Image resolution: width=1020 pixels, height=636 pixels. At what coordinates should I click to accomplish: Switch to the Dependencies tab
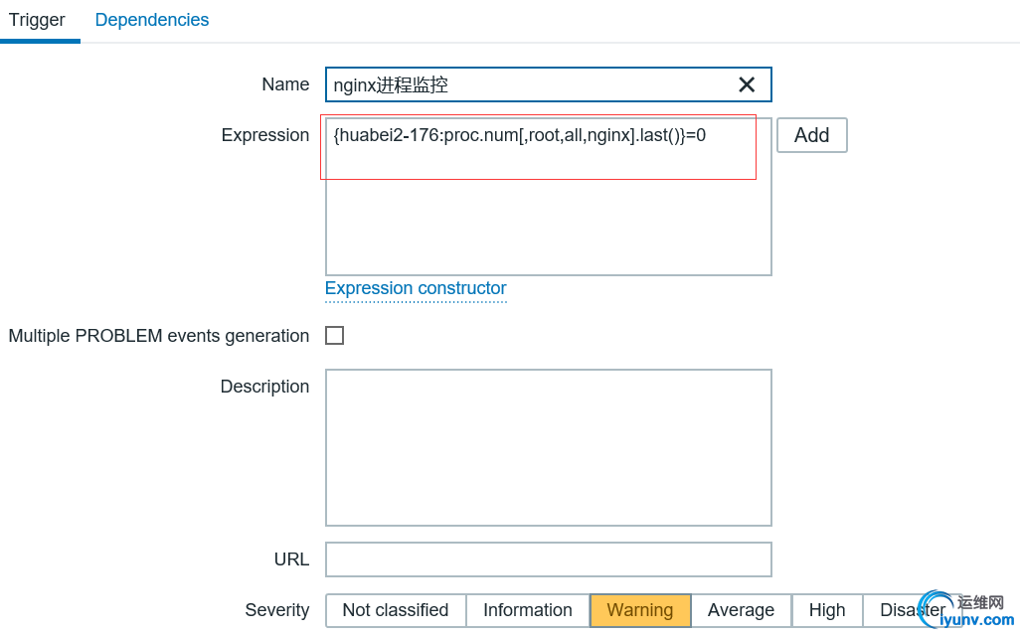(x=152, y=20)
